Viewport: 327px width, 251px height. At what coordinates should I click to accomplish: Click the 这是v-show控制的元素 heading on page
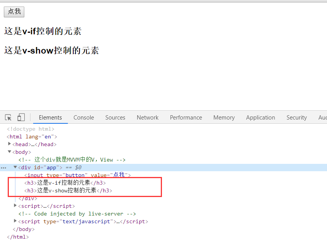(x=52, y=51)
